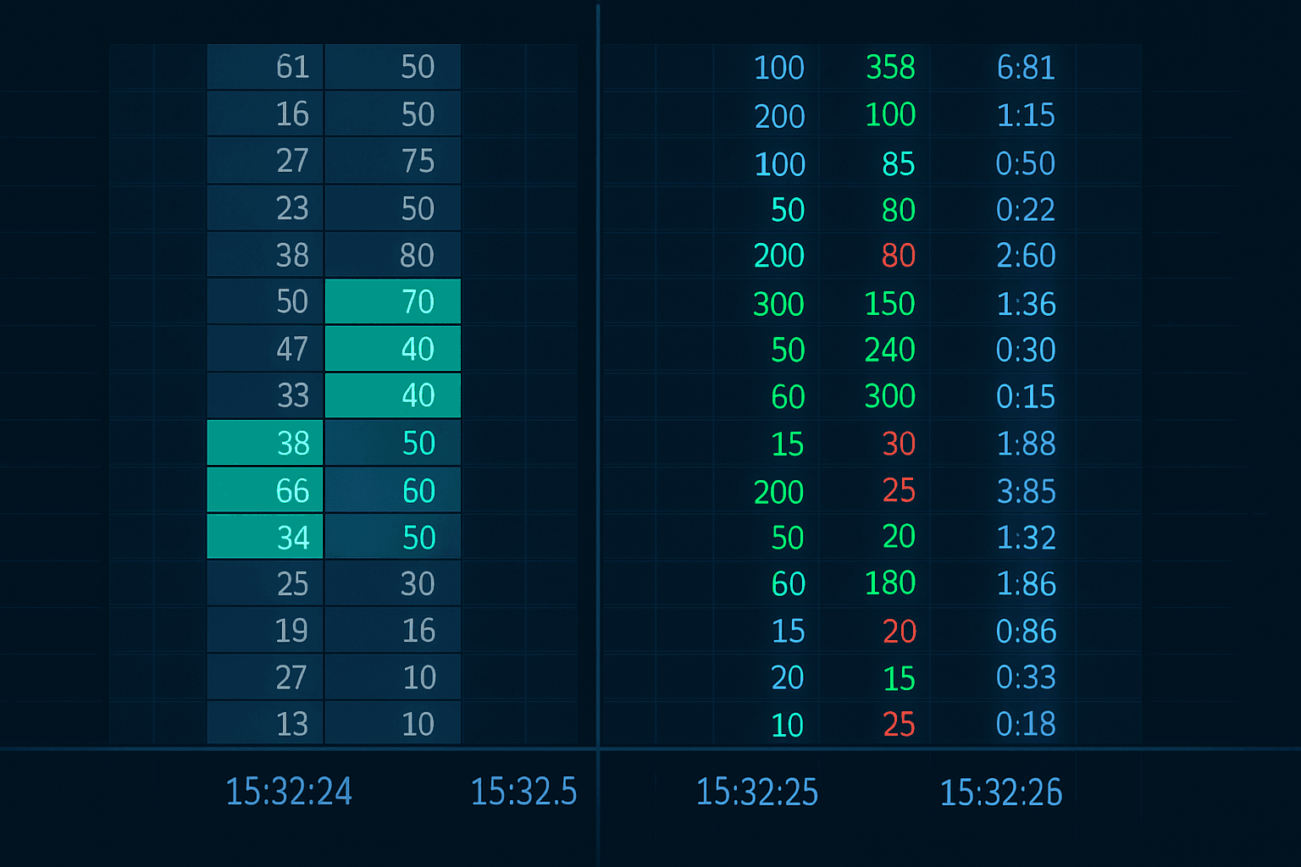Viewport: 1301px width, 867px height.
Task: Open the 3:85 time entry
Action: [x=1026, y=491]
